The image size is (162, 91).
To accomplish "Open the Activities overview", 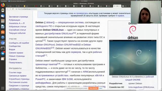I will point(4,1).
